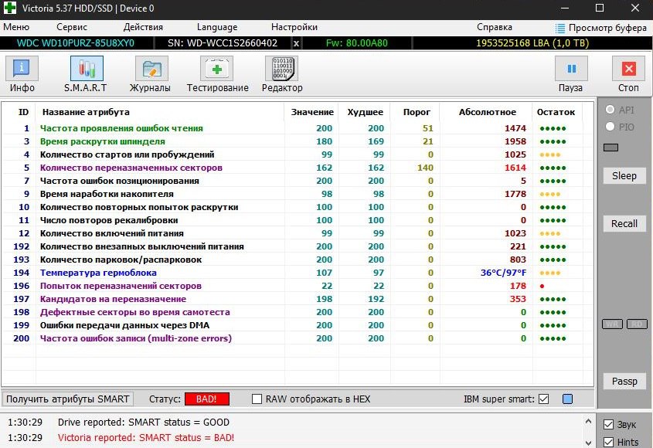Open the Действия menu
This screenshot has width=653, height=448.
(143, 27)
